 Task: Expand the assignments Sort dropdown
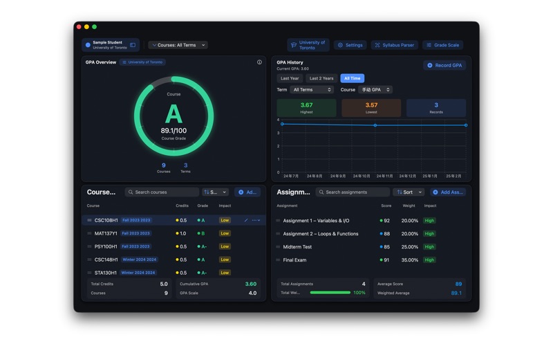[x=409, y=192]
